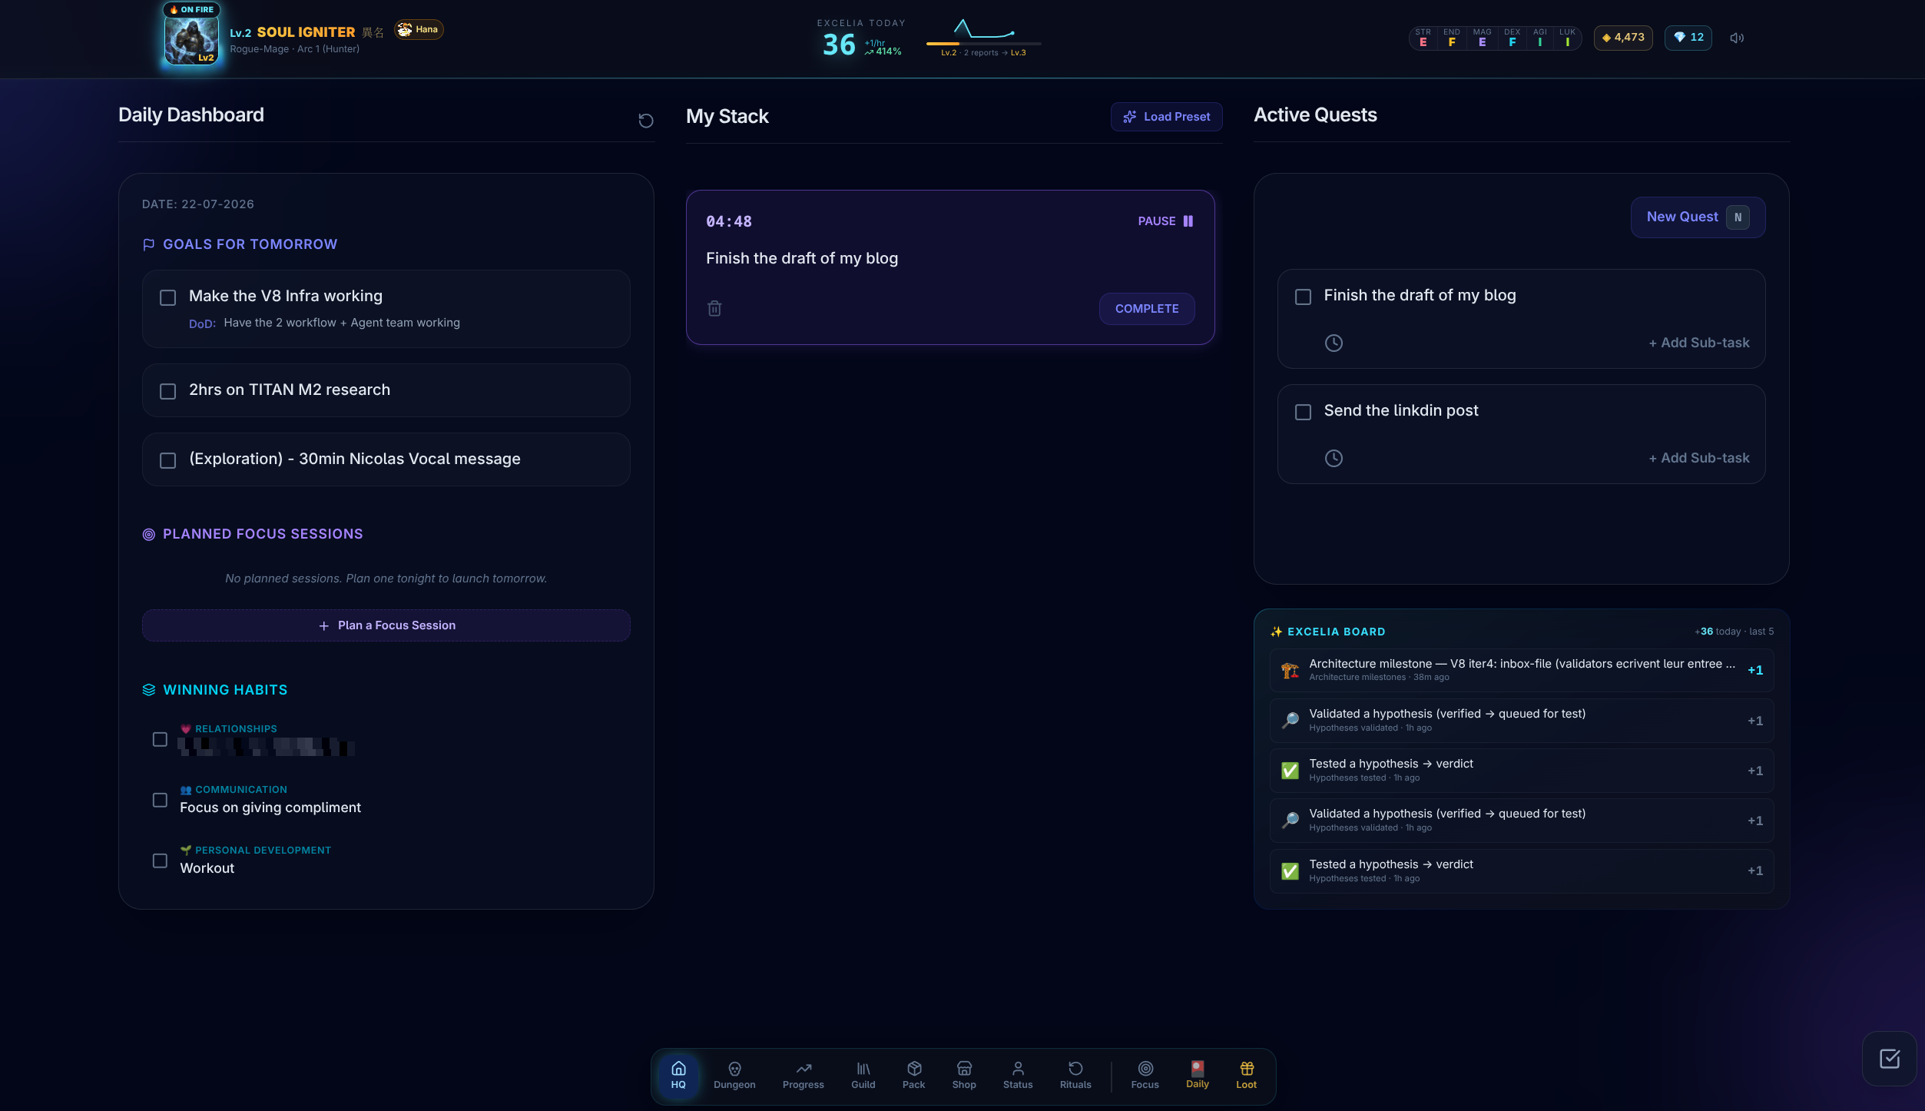
Task: Click the DEX stat rank
Action: pos(1512,38)
